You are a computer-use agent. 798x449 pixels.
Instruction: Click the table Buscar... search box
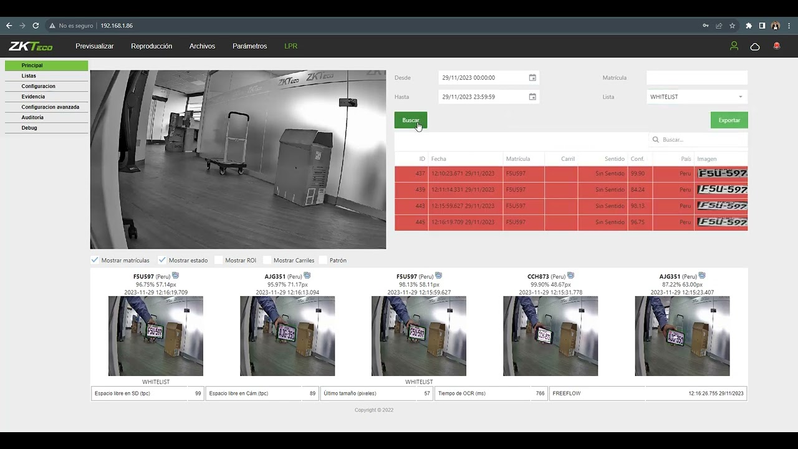click(698, 140)
